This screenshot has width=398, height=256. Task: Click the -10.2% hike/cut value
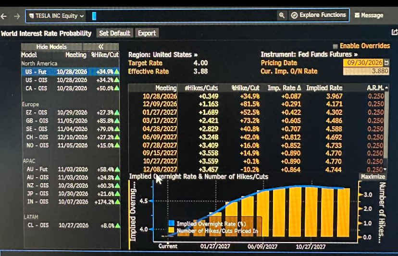pyautogui.click(x=250, y=170)
